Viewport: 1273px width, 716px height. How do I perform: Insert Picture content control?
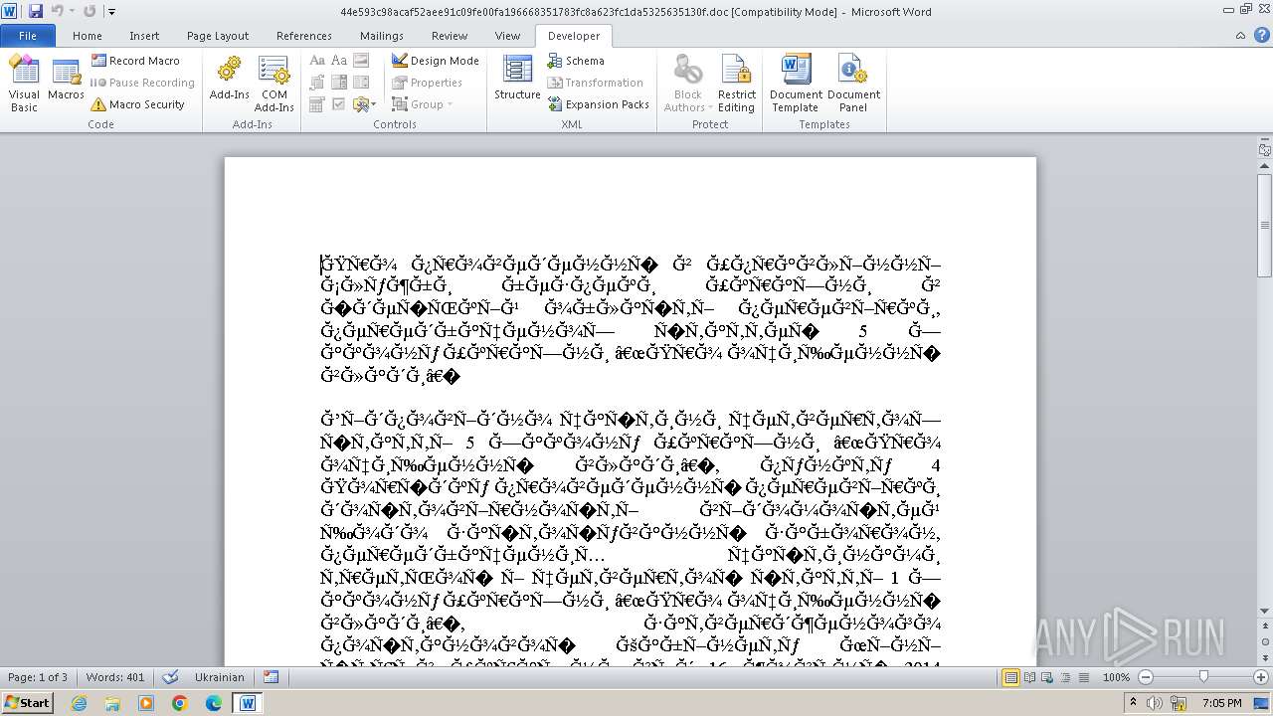click(361, 61)
